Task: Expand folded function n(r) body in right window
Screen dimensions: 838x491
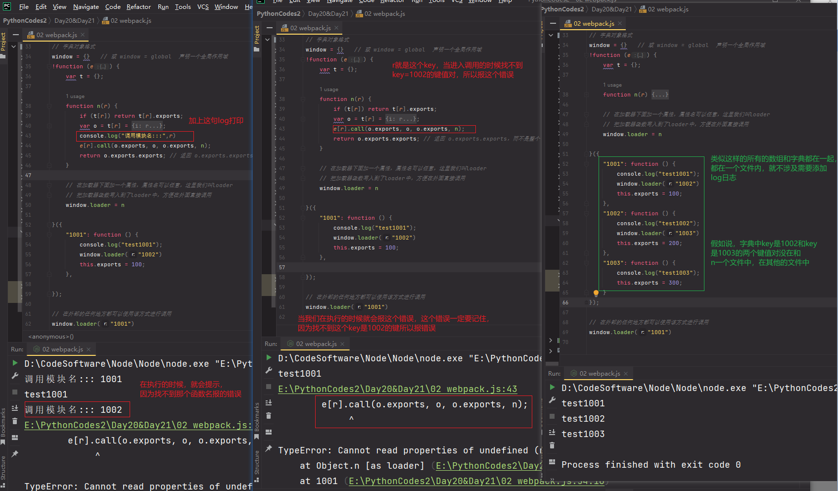Action: tap(660, 95)
